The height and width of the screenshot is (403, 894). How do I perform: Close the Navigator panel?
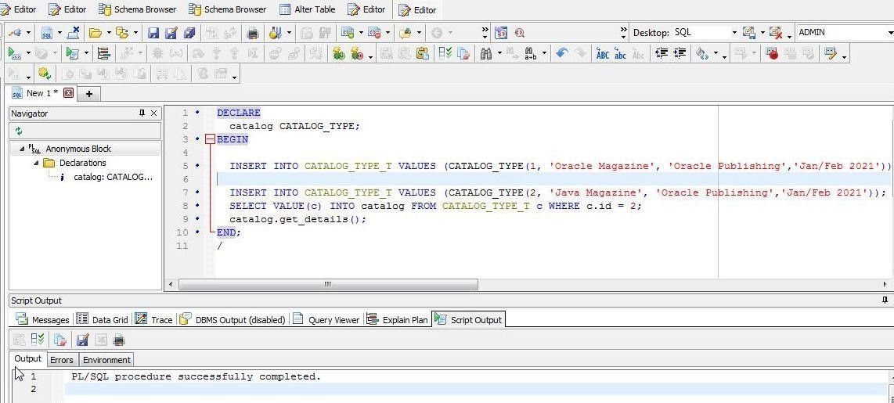(x=154, y=113)
